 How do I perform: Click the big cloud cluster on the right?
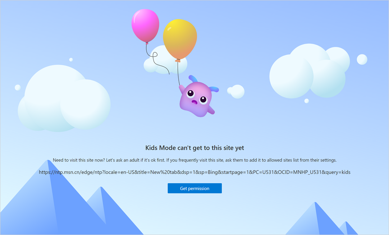[309, 72]
